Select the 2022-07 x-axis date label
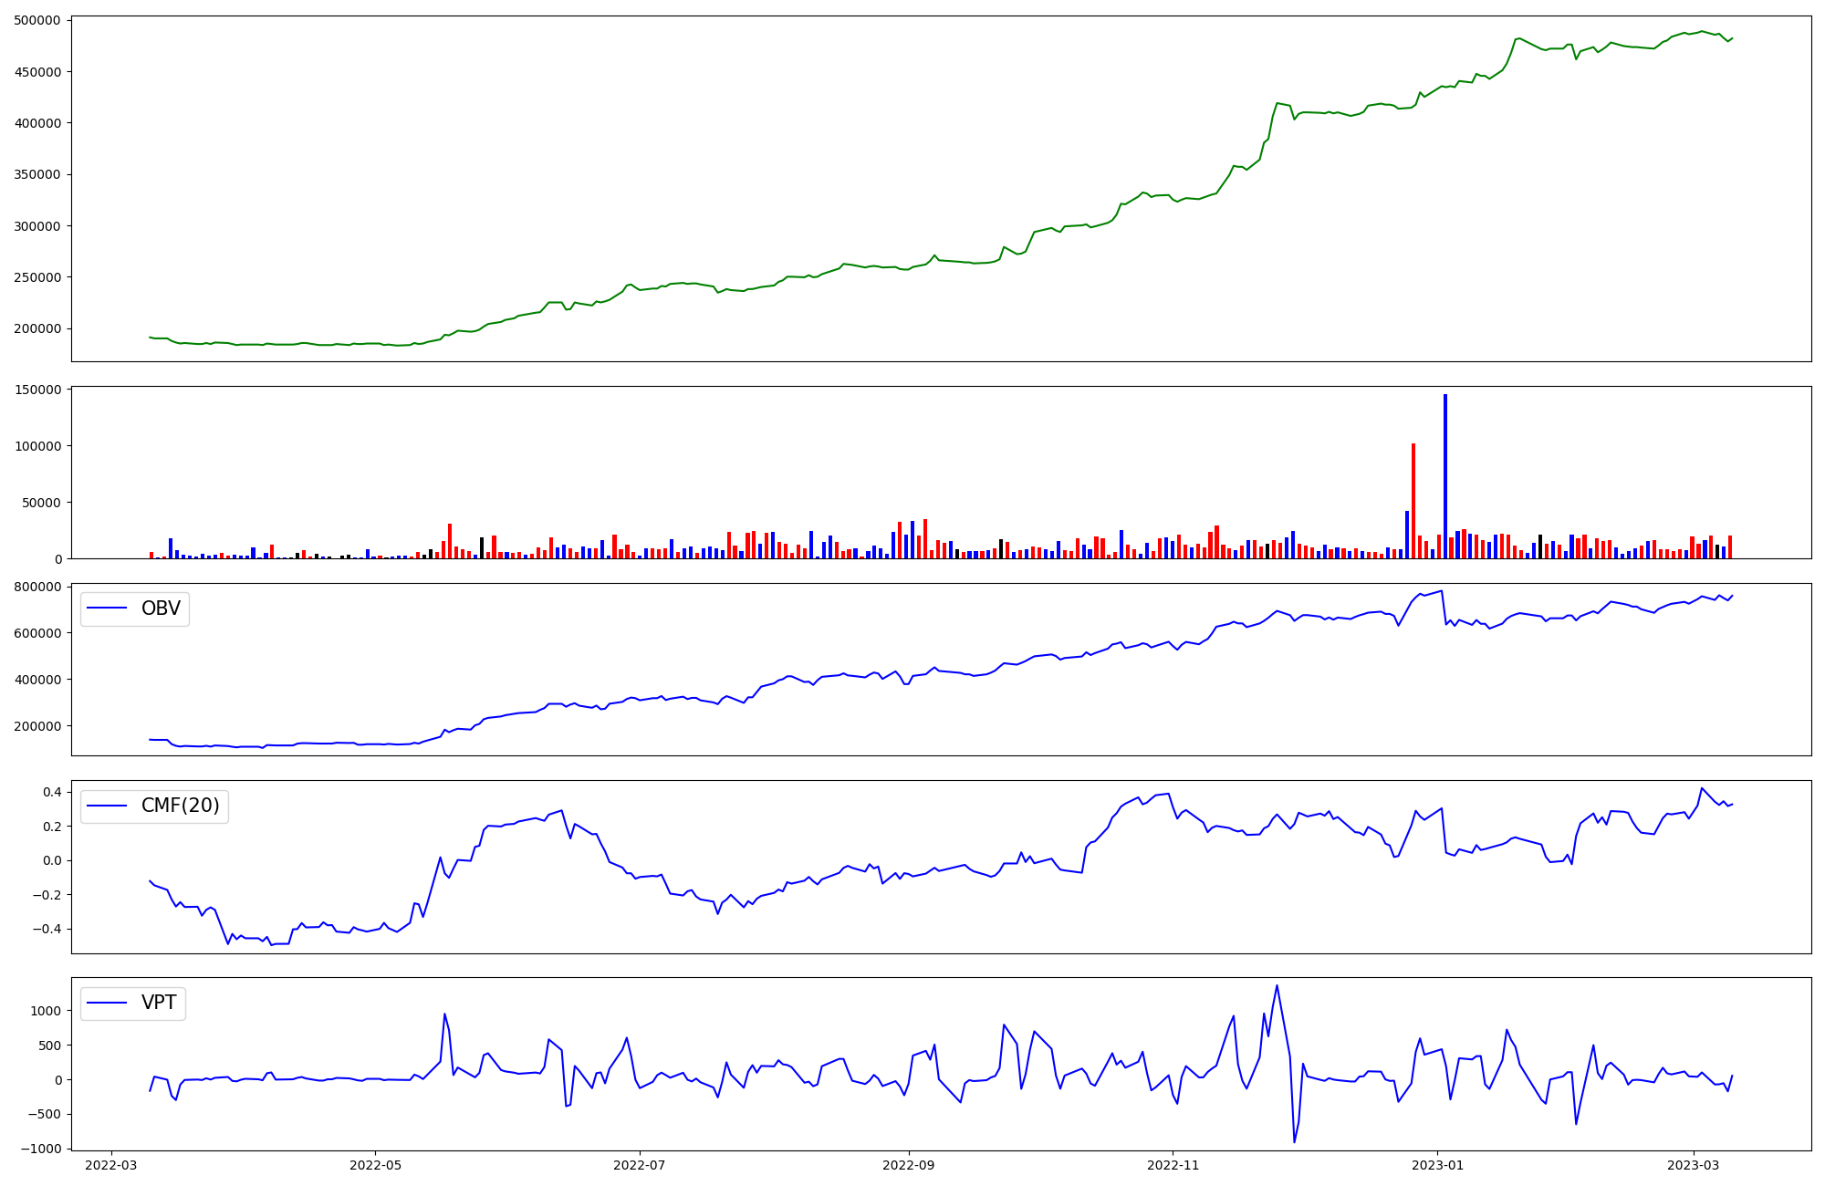The width and height of the screenshot is (1825, 1186). click(639, 1165)
